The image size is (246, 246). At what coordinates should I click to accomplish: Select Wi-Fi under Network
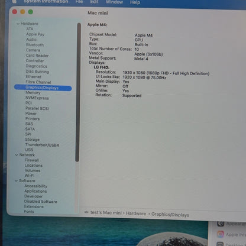click(30, 176)
